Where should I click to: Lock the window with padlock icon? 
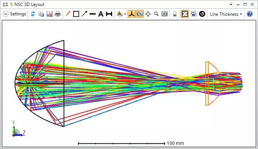click(175, 14)
